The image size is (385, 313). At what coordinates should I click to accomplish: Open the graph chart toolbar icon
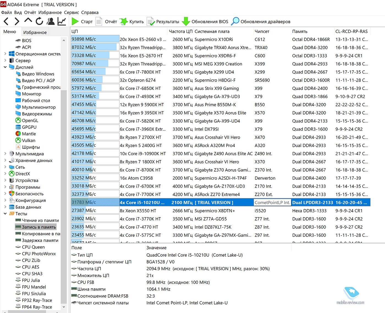[62, 21]
